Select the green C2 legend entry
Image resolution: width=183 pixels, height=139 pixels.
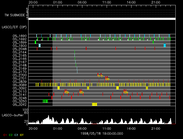click(11, 135)
